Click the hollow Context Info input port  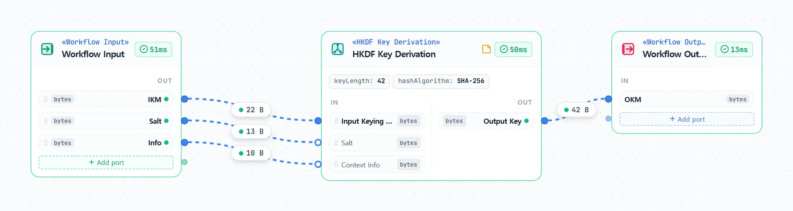click(x=318, y=164)
